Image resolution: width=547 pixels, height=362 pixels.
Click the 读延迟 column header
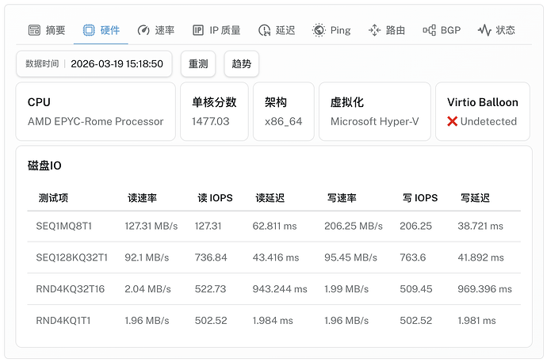270,198
